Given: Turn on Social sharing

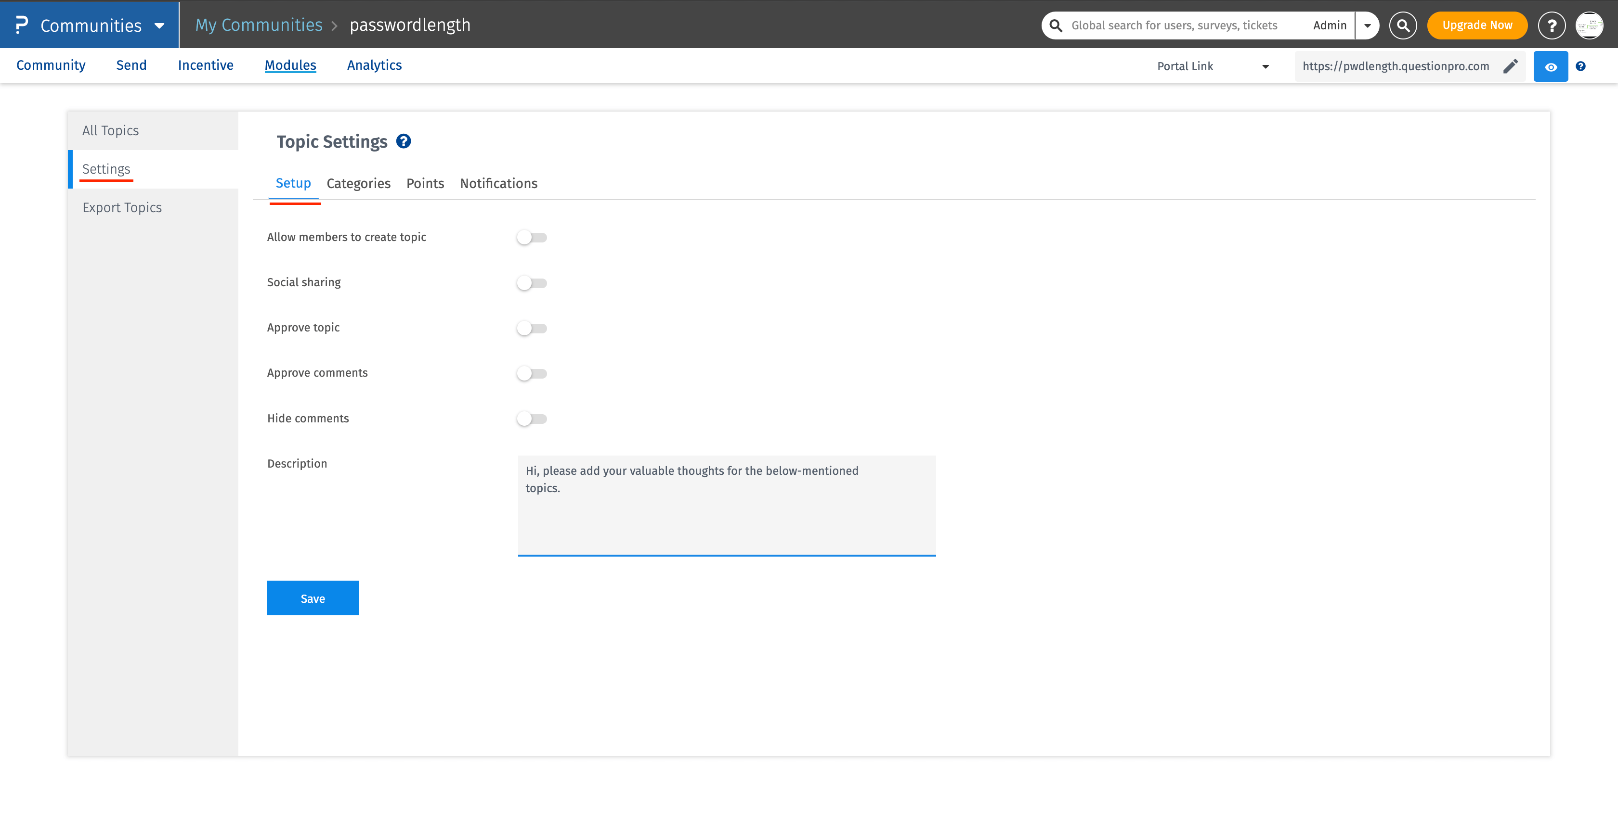Looking at the screenshot, I should coord(532,282).
